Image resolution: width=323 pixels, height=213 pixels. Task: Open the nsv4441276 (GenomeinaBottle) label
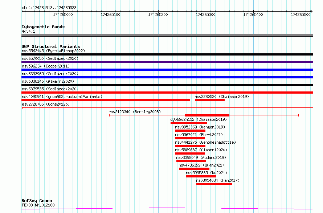tap(205, 142)
